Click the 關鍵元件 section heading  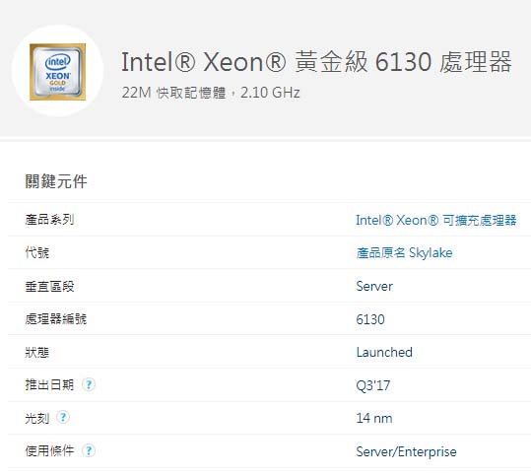(x=56, y=181)
